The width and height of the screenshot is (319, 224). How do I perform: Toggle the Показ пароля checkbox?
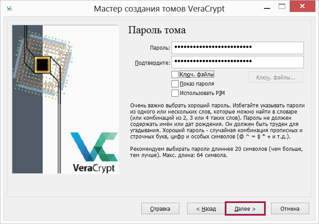(x=175, y=84)
